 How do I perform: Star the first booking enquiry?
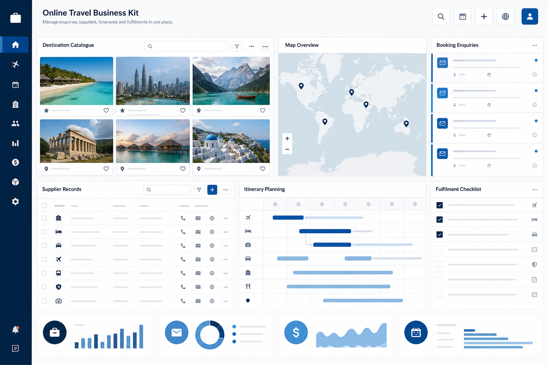[x=535, y=74]
